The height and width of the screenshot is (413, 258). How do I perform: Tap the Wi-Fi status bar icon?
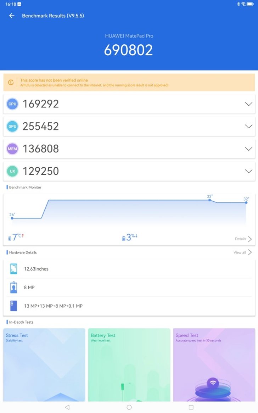click(x=243, y=4)
